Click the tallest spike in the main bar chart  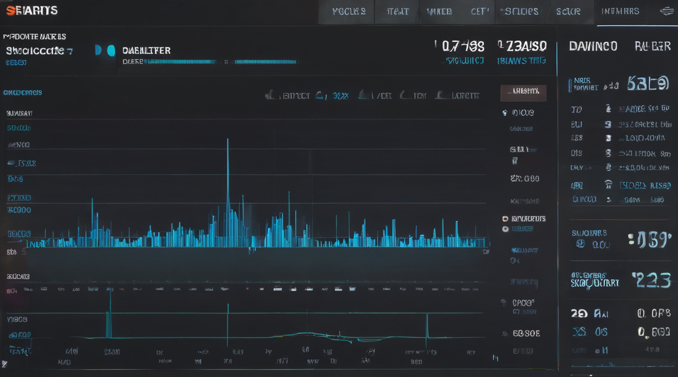(x=228, y=193)
